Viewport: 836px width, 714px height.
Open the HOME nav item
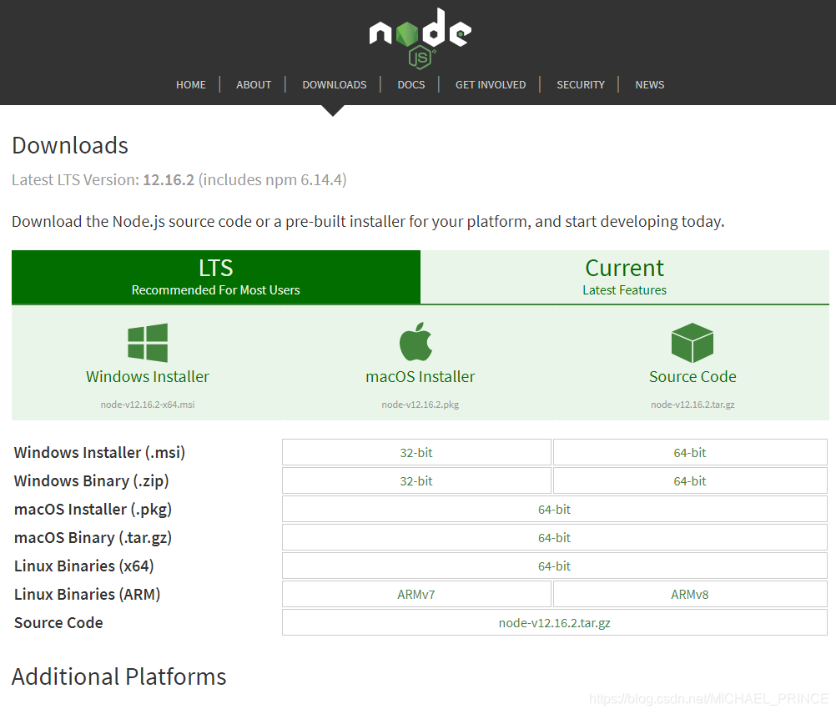click(191, 85)
